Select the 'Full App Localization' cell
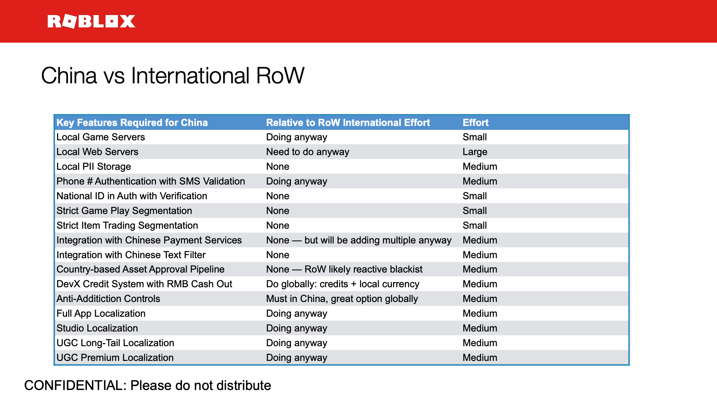 [101, 314]
